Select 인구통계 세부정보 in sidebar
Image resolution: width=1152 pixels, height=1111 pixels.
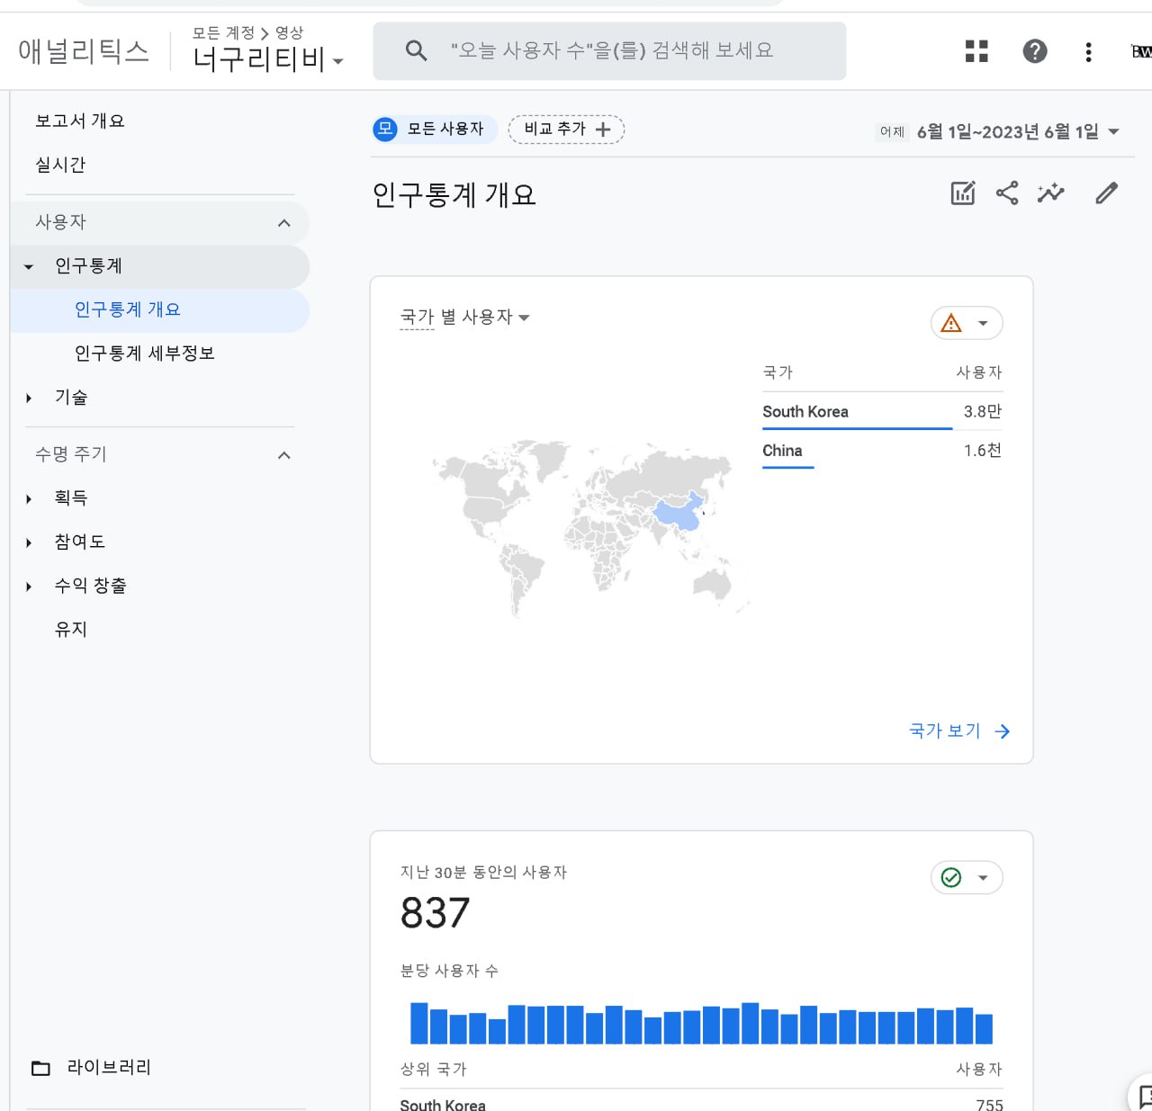click(x=144, y=354)
